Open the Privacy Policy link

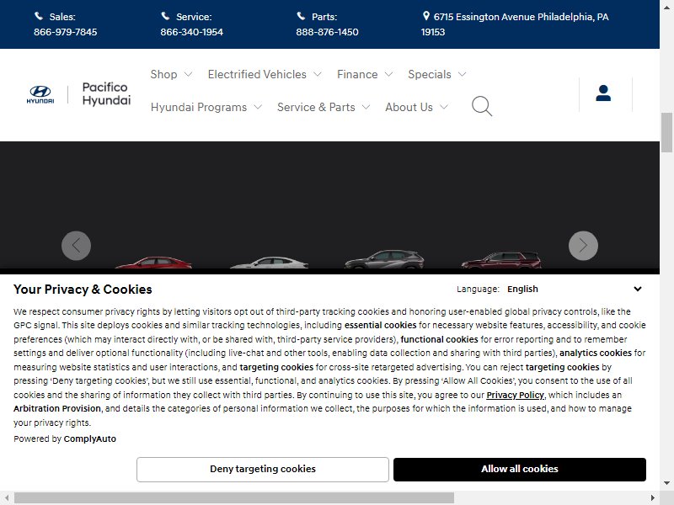coord(515,395)
